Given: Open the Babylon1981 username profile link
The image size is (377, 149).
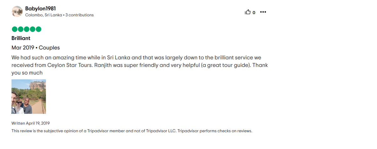Looking at the screenshot, I should (x=40, y=8).
